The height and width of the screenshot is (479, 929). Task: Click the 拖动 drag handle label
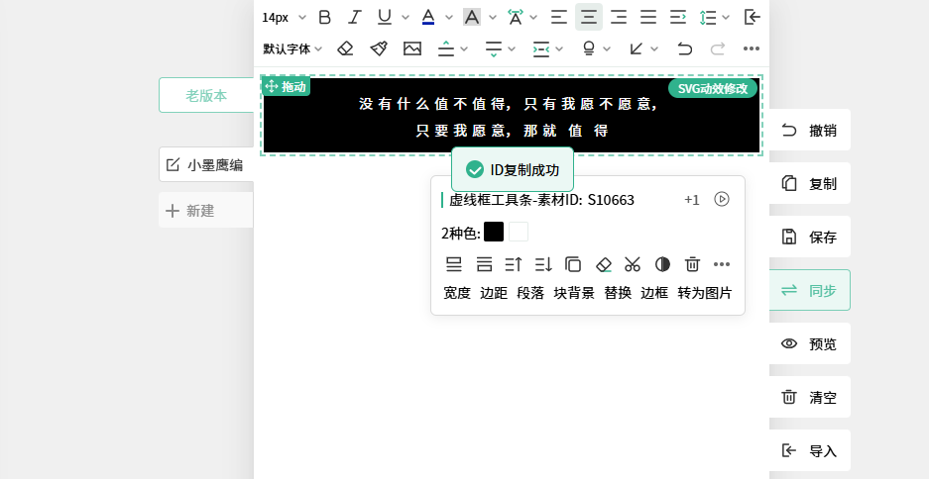(x=286, y=86)
